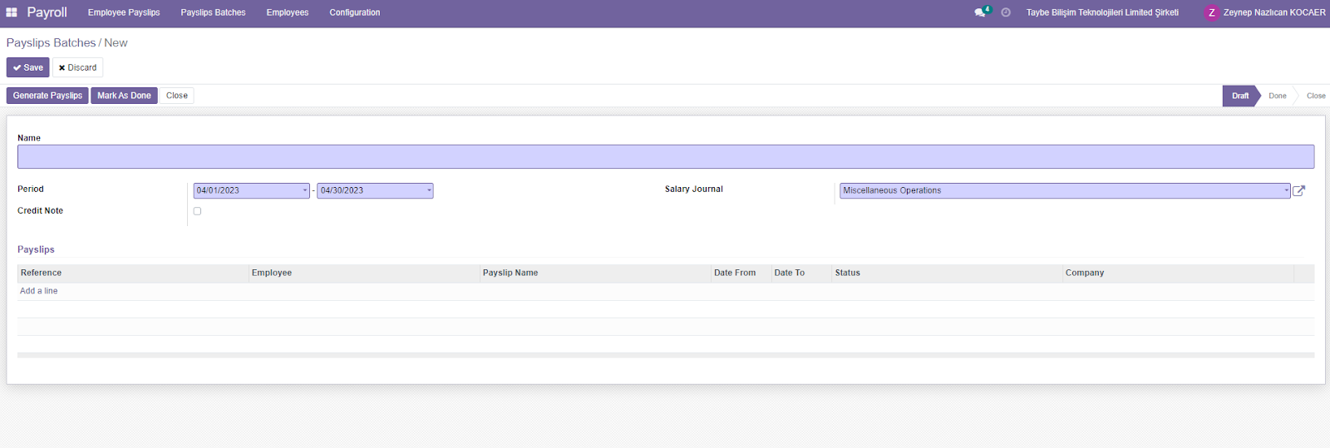Viewport: 1330px width, 448px height.
Task: Click the Payslips section heading
Action: (36, 249)
